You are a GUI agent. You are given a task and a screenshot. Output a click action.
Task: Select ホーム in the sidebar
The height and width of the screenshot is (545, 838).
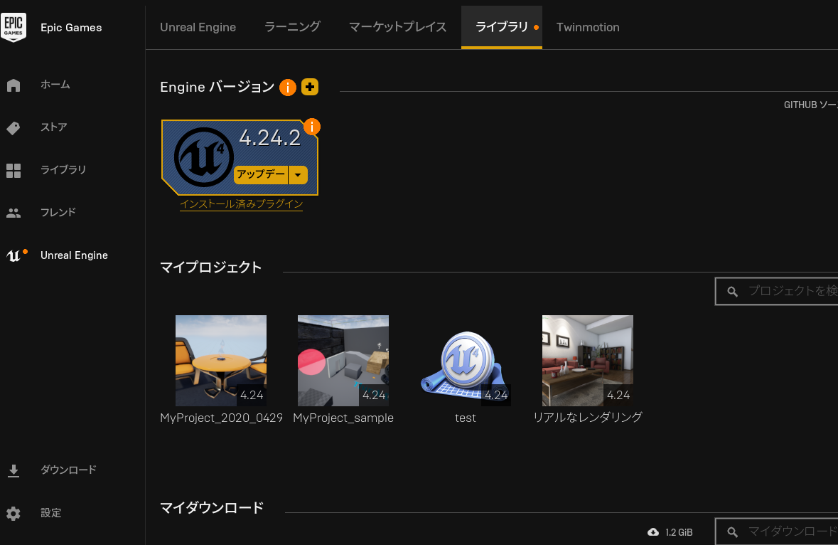pyautogui.click(x=55, y=85)
